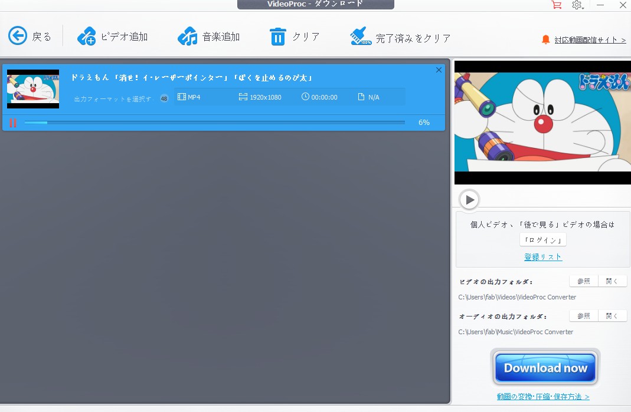Click the ビデオ追加 text label
Viewport: 631px width, 412px height.
point(125,37)
